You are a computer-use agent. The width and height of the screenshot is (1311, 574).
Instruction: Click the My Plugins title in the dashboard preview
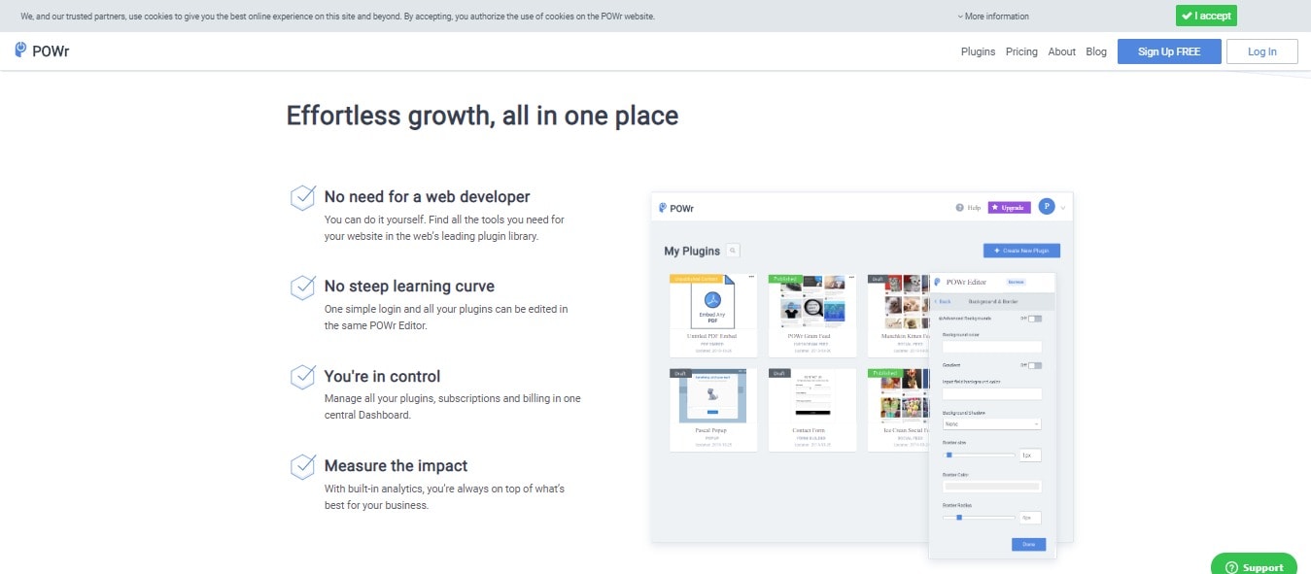pos(692,251)
